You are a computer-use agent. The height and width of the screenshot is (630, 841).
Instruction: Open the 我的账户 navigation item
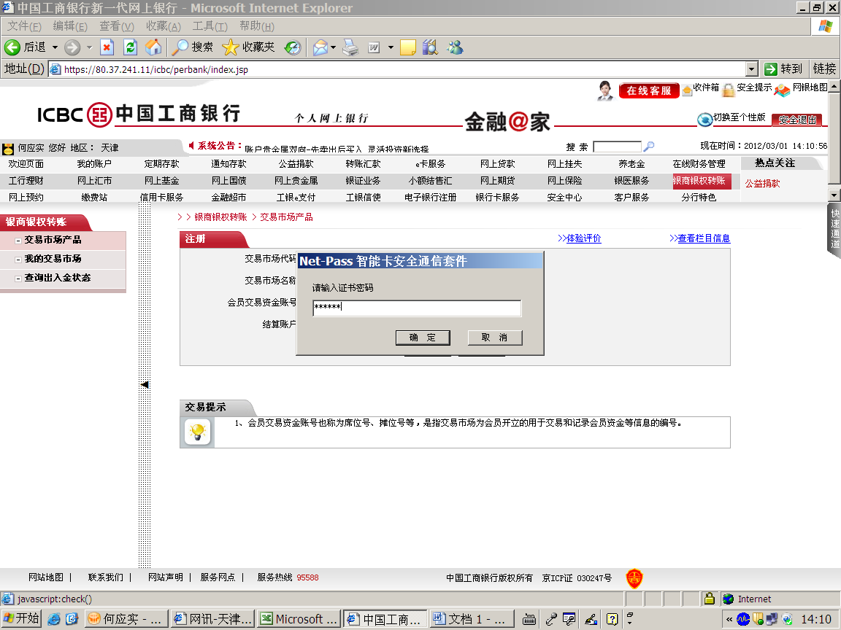(x=94, y=164)
